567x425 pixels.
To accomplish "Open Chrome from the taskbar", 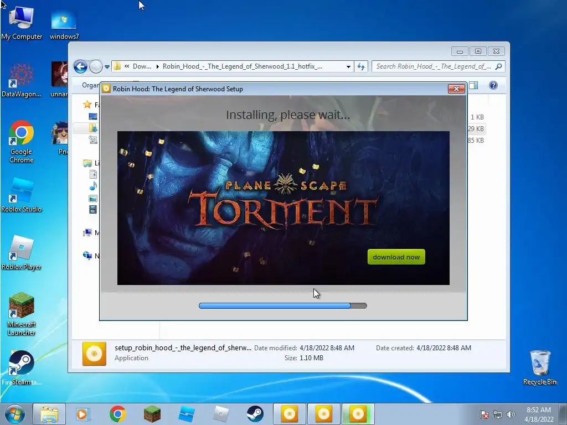I will (118, 414).
